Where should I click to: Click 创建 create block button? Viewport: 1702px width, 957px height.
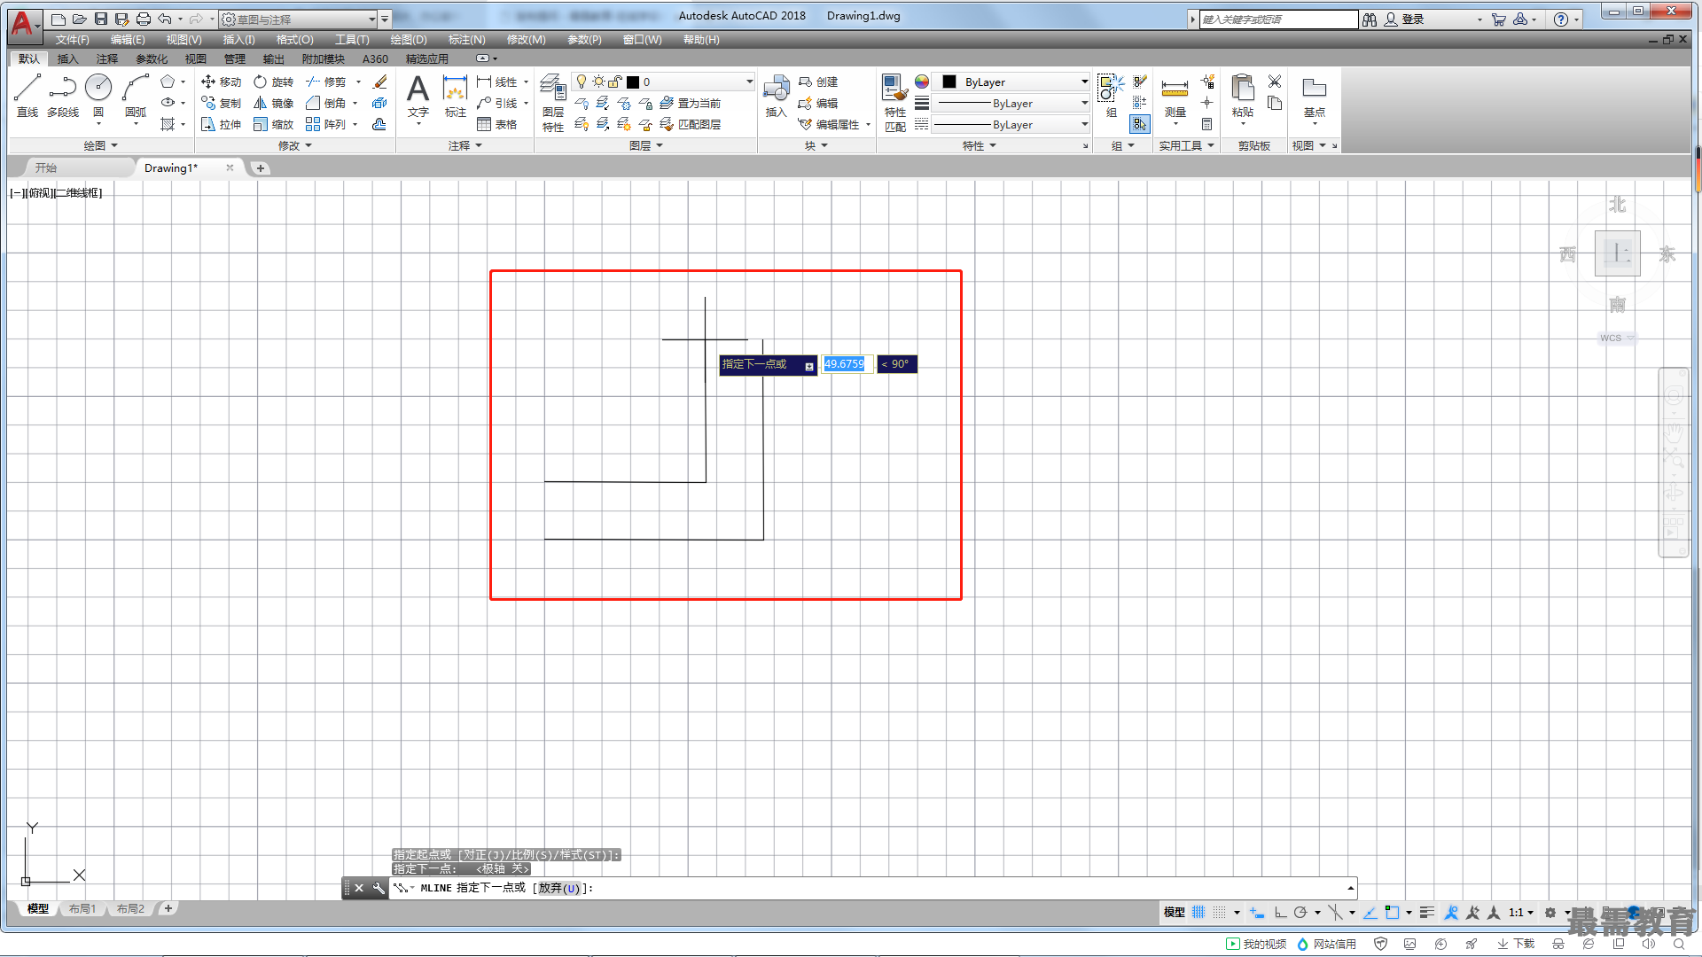tap(817, 82)
